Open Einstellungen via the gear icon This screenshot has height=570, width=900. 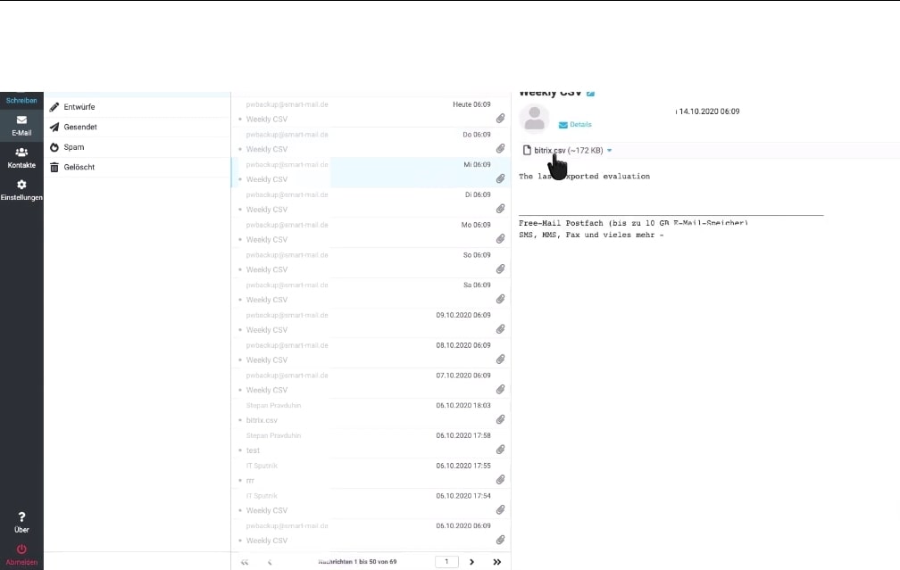pos(21,189)
